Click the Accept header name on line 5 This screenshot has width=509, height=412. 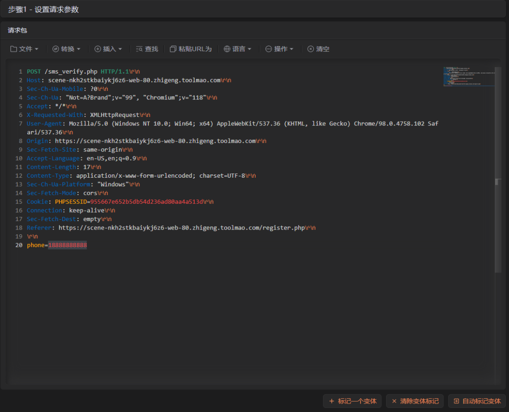[x=37, y=106]
